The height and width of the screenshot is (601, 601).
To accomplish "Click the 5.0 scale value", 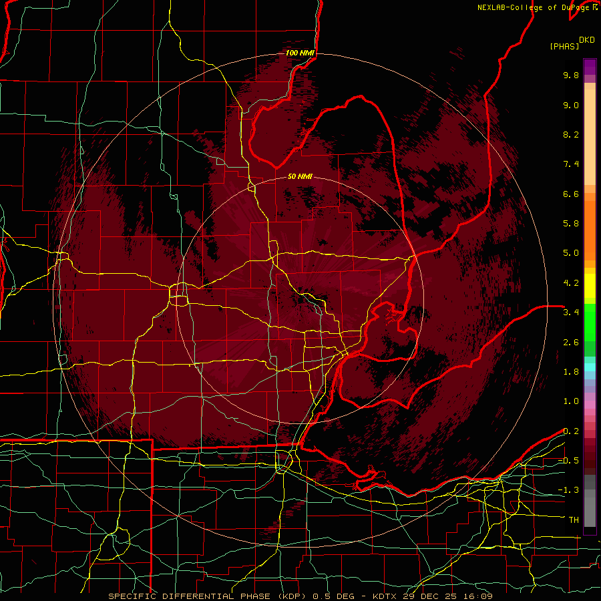I will [571, 253].
